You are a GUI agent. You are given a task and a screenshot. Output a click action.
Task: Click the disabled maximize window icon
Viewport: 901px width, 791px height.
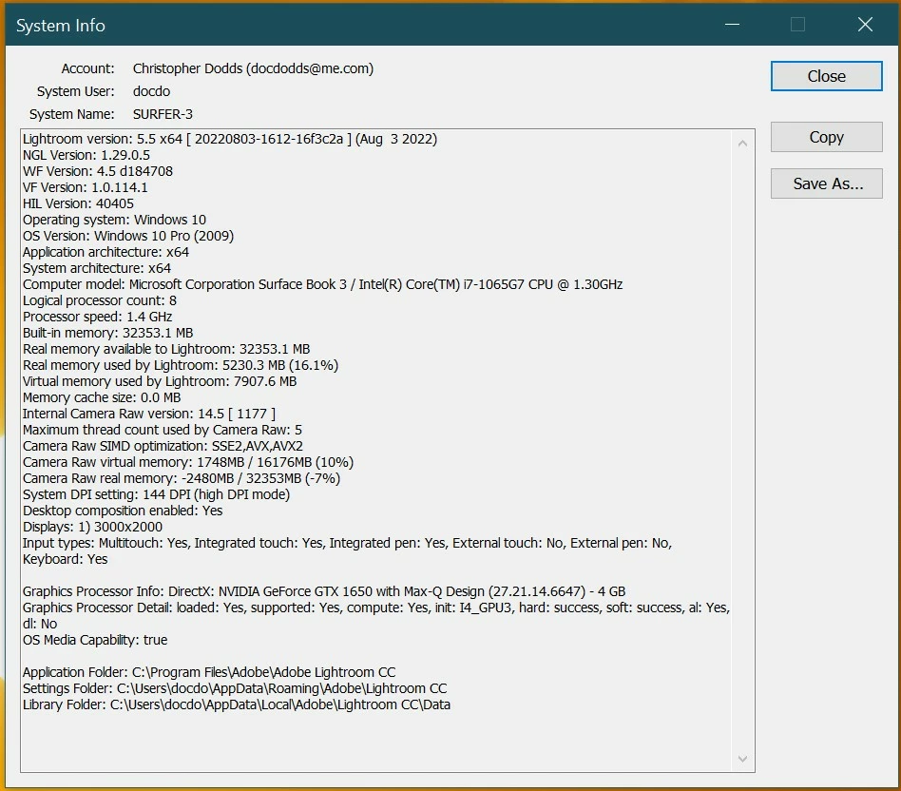point(797,24)
